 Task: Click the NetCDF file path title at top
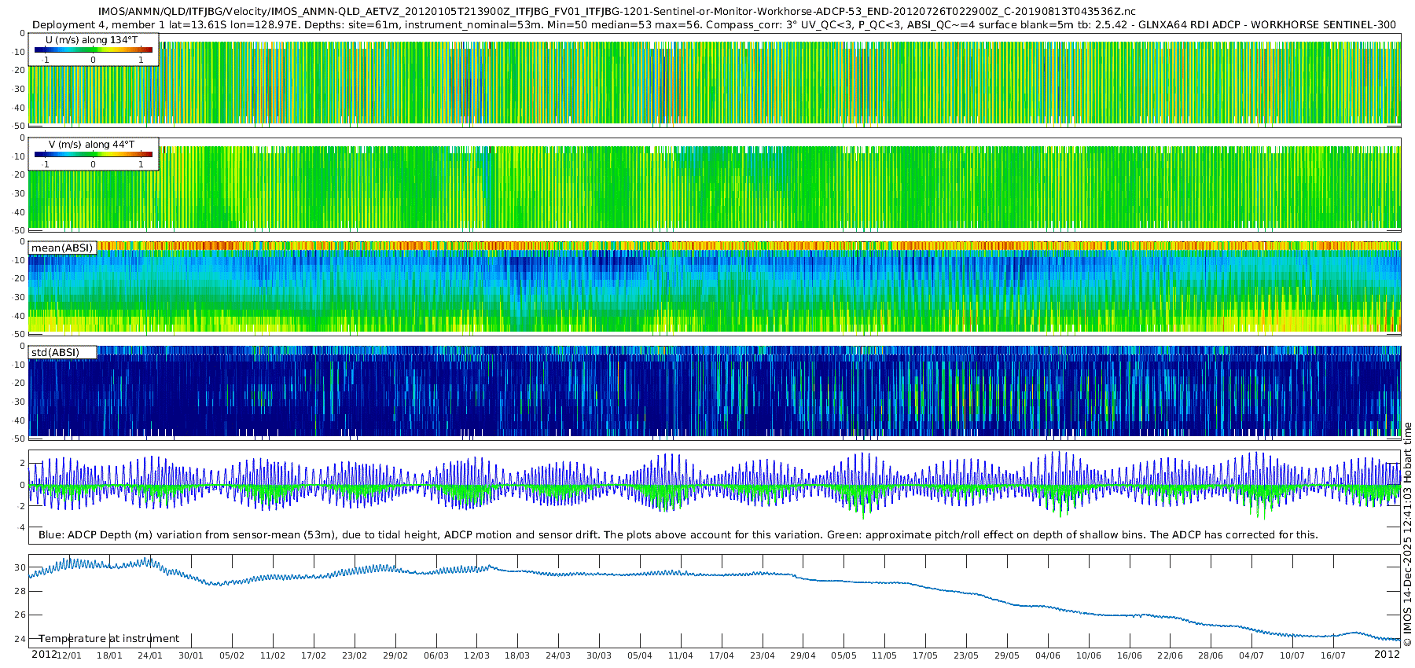(x=616, y=12)
